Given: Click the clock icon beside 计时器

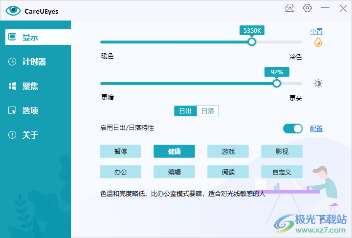Looking at the screenshot, I should (x=12, y=62).
